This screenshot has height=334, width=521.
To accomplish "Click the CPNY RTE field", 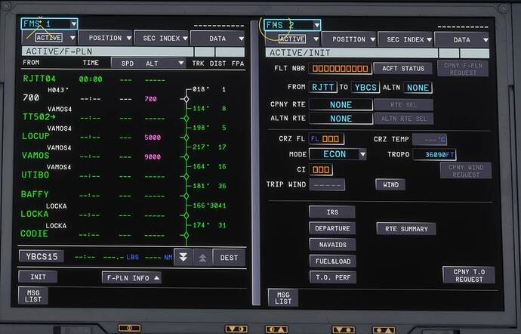I will (341, 105).
